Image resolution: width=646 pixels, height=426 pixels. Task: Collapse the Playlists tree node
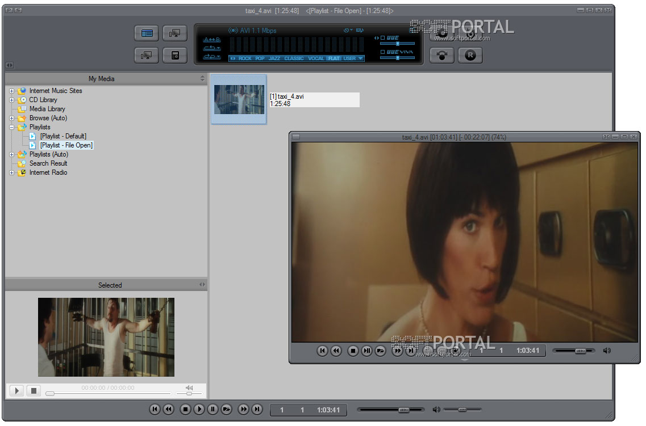[11, 127]
